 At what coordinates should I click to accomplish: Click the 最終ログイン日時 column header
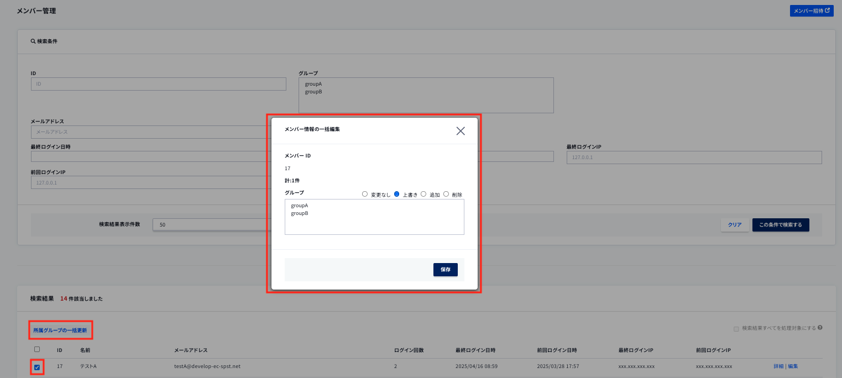pyautogui.click(x=475, y=350)
